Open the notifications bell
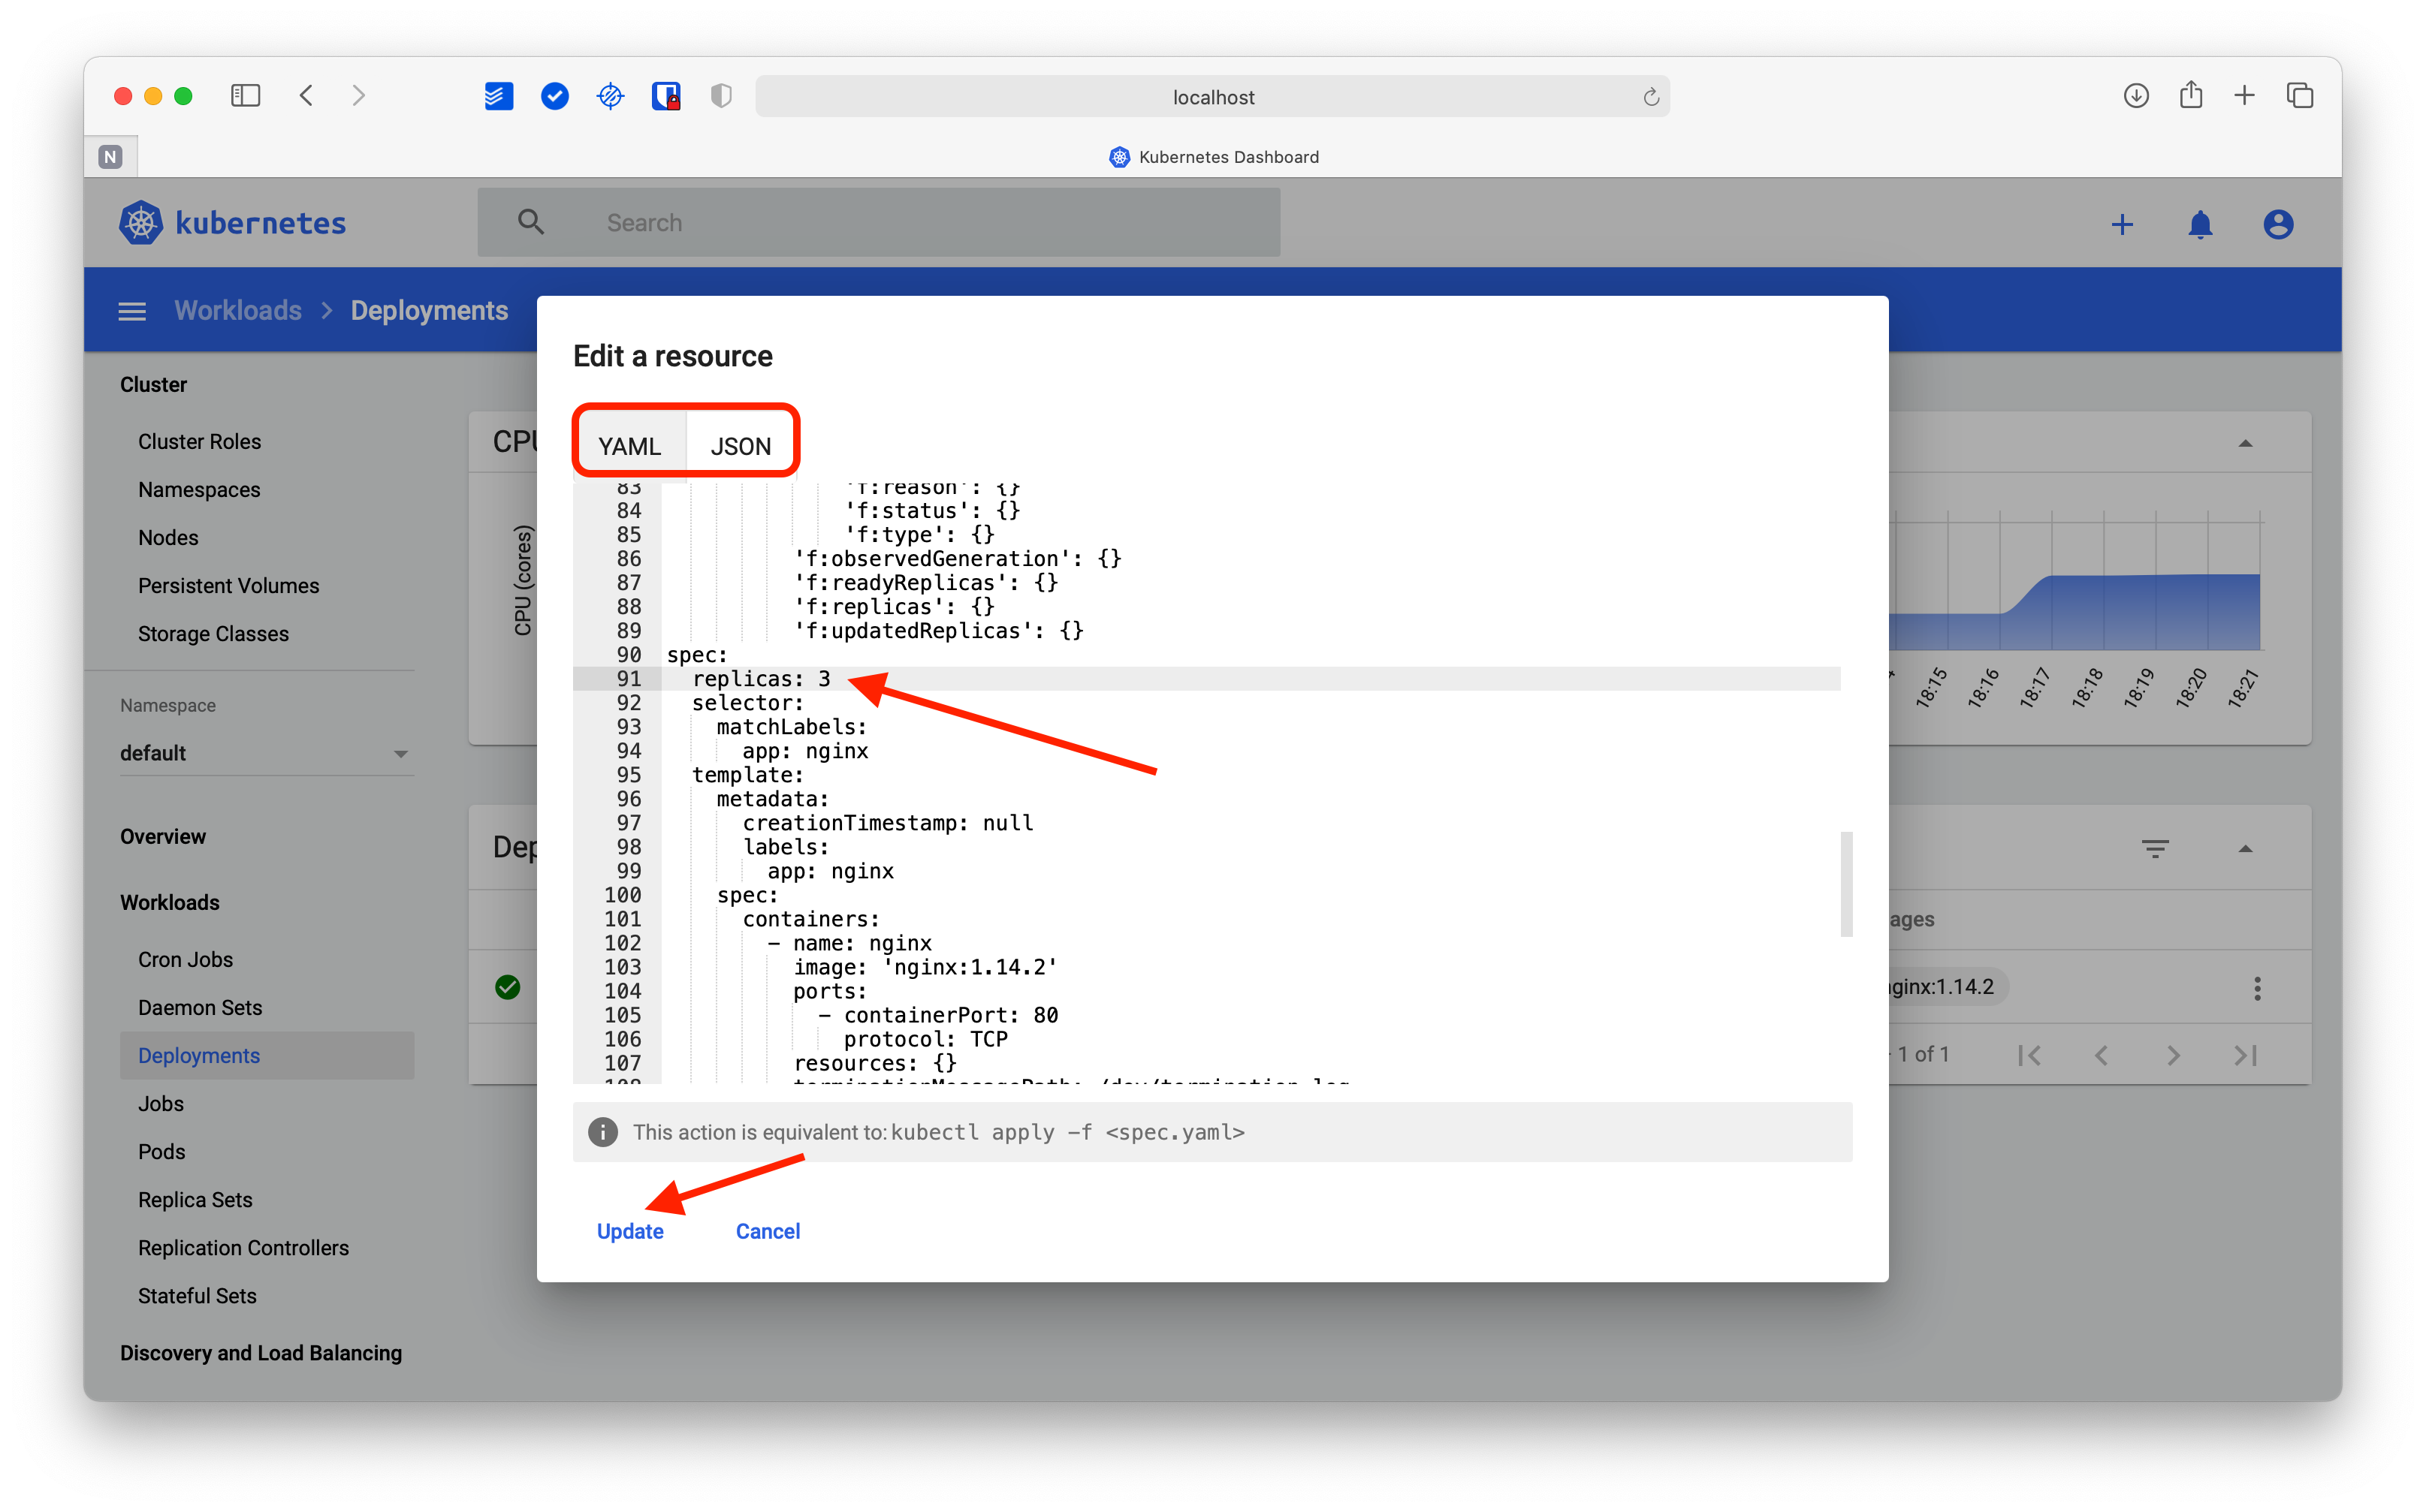 [x=2200, y=225]
